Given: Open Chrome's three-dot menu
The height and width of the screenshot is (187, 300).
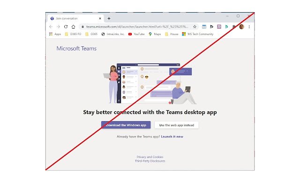Looking at the screenshot, I should pos(249,27).
